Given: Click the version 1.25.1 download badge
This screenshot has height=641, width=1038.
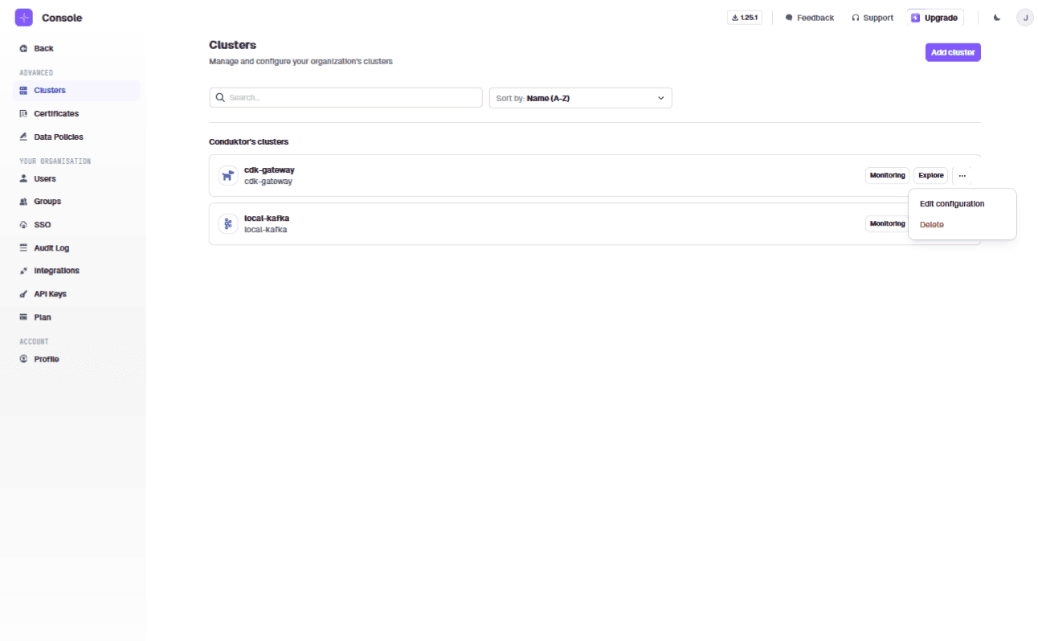Looking at the screenshot, I should (x=744, y=18).
